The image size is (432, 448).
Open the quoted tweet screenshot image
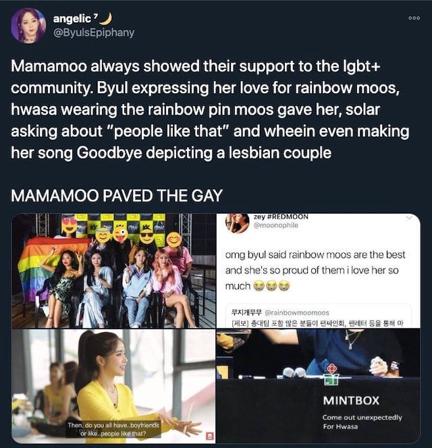coord(319,271)
